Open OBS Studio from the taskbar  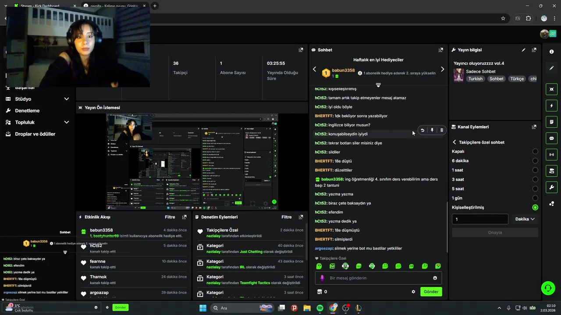pos(346,308)
